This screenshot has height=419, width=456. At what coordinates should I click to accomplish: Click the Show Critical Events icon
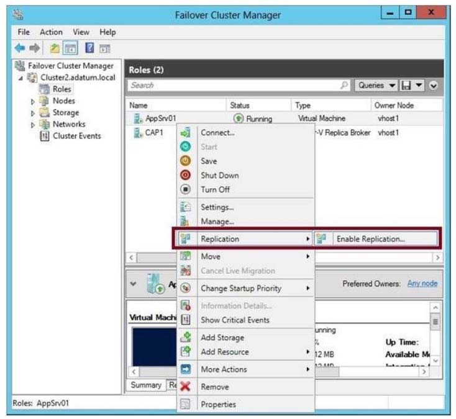pos(186,320)
